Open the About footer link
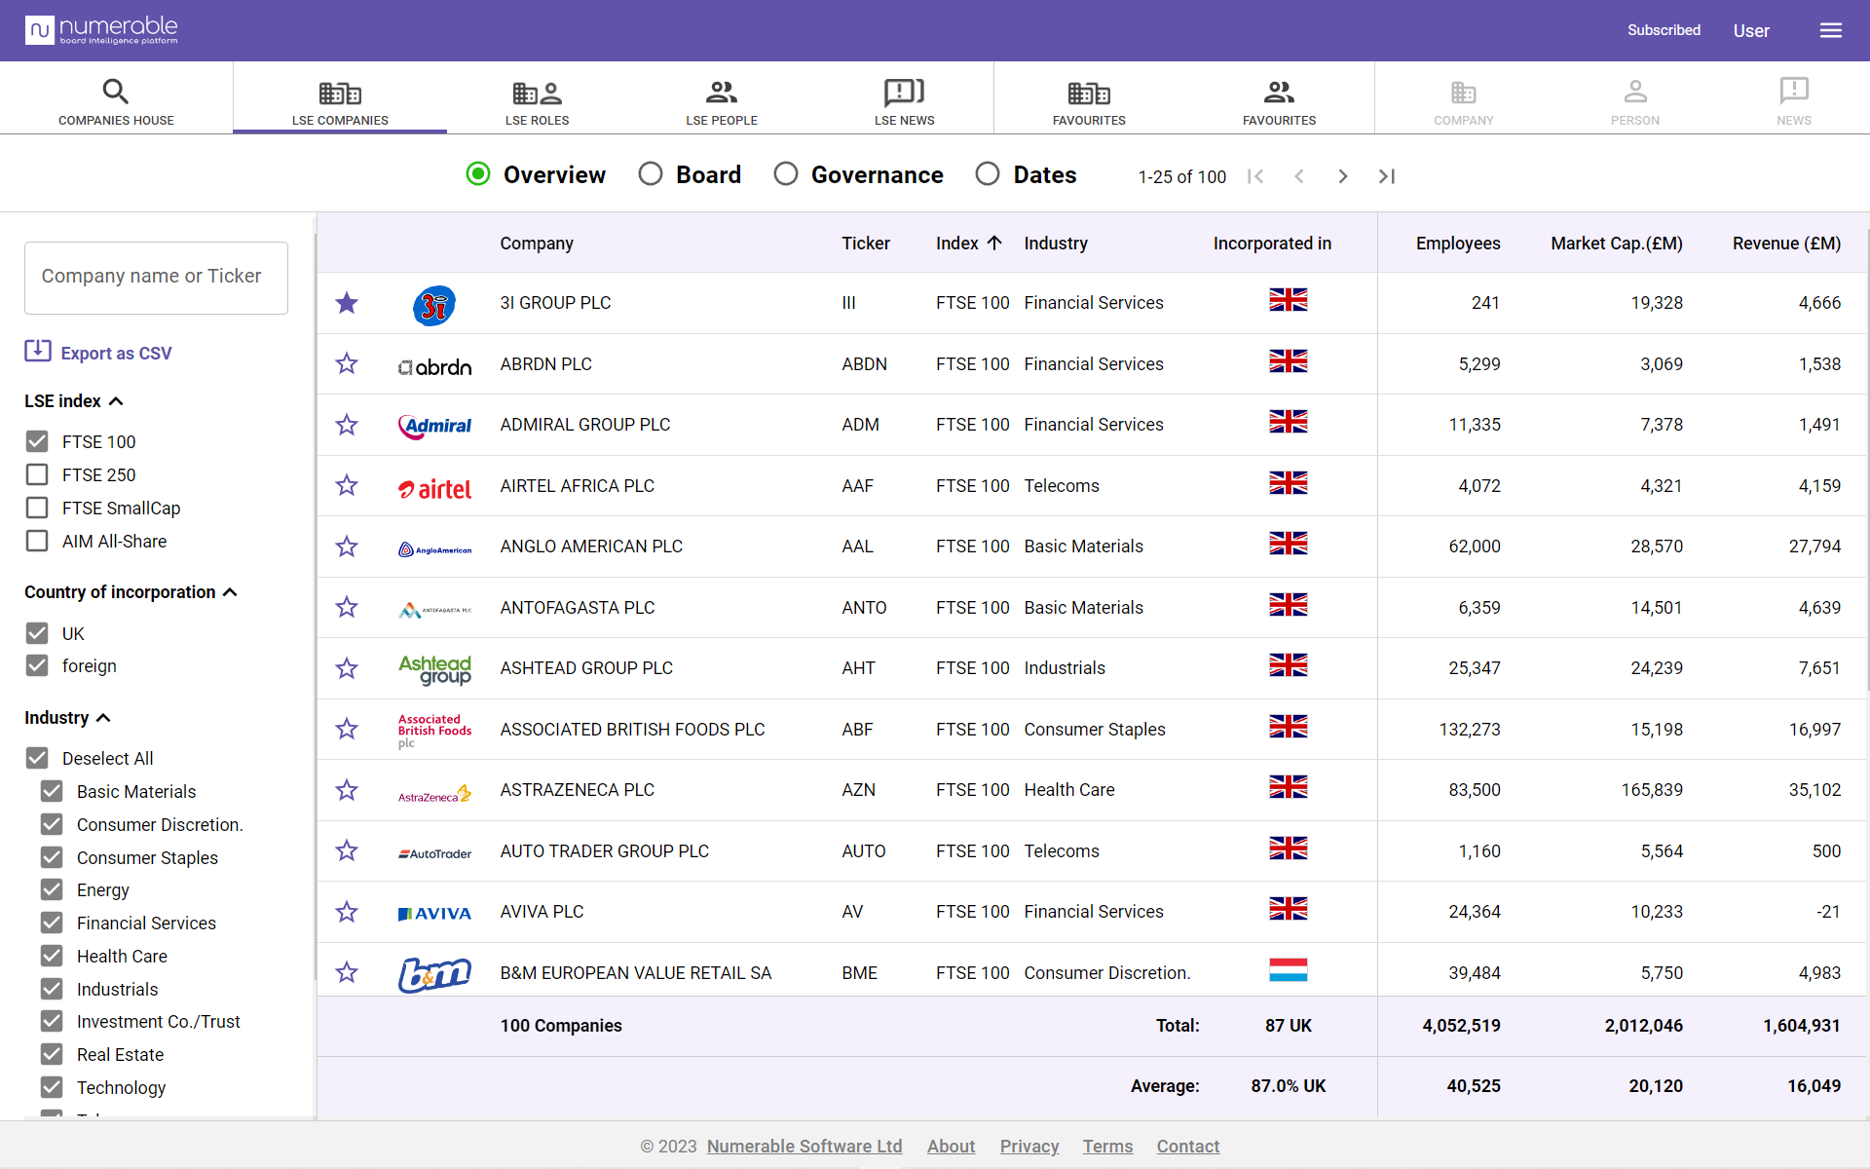Viewport: 1870px width, 1169px height. [x=951, y=1147]
